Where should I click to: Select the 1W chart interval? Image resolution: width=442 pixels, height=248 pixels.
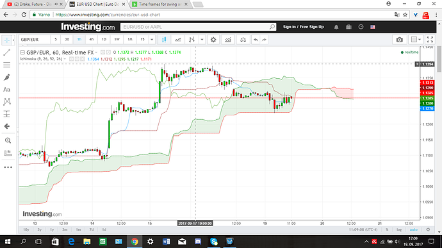point(117,40)
